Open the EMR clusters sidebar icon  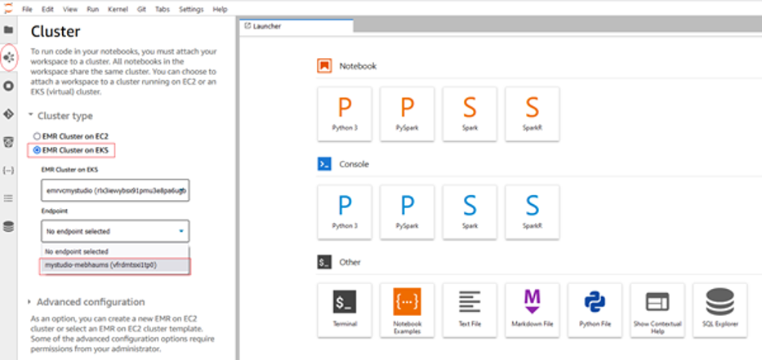tap(9, 58)
